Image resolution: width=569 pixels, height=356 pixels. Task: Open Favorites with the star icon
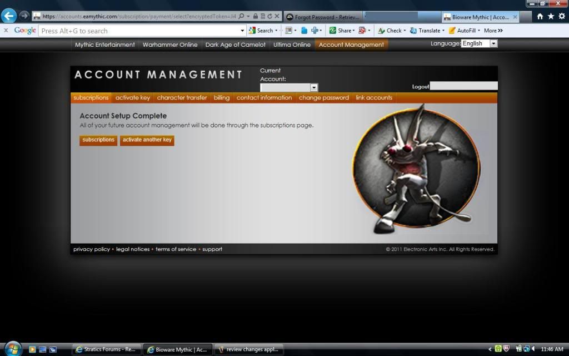[551, 16]
